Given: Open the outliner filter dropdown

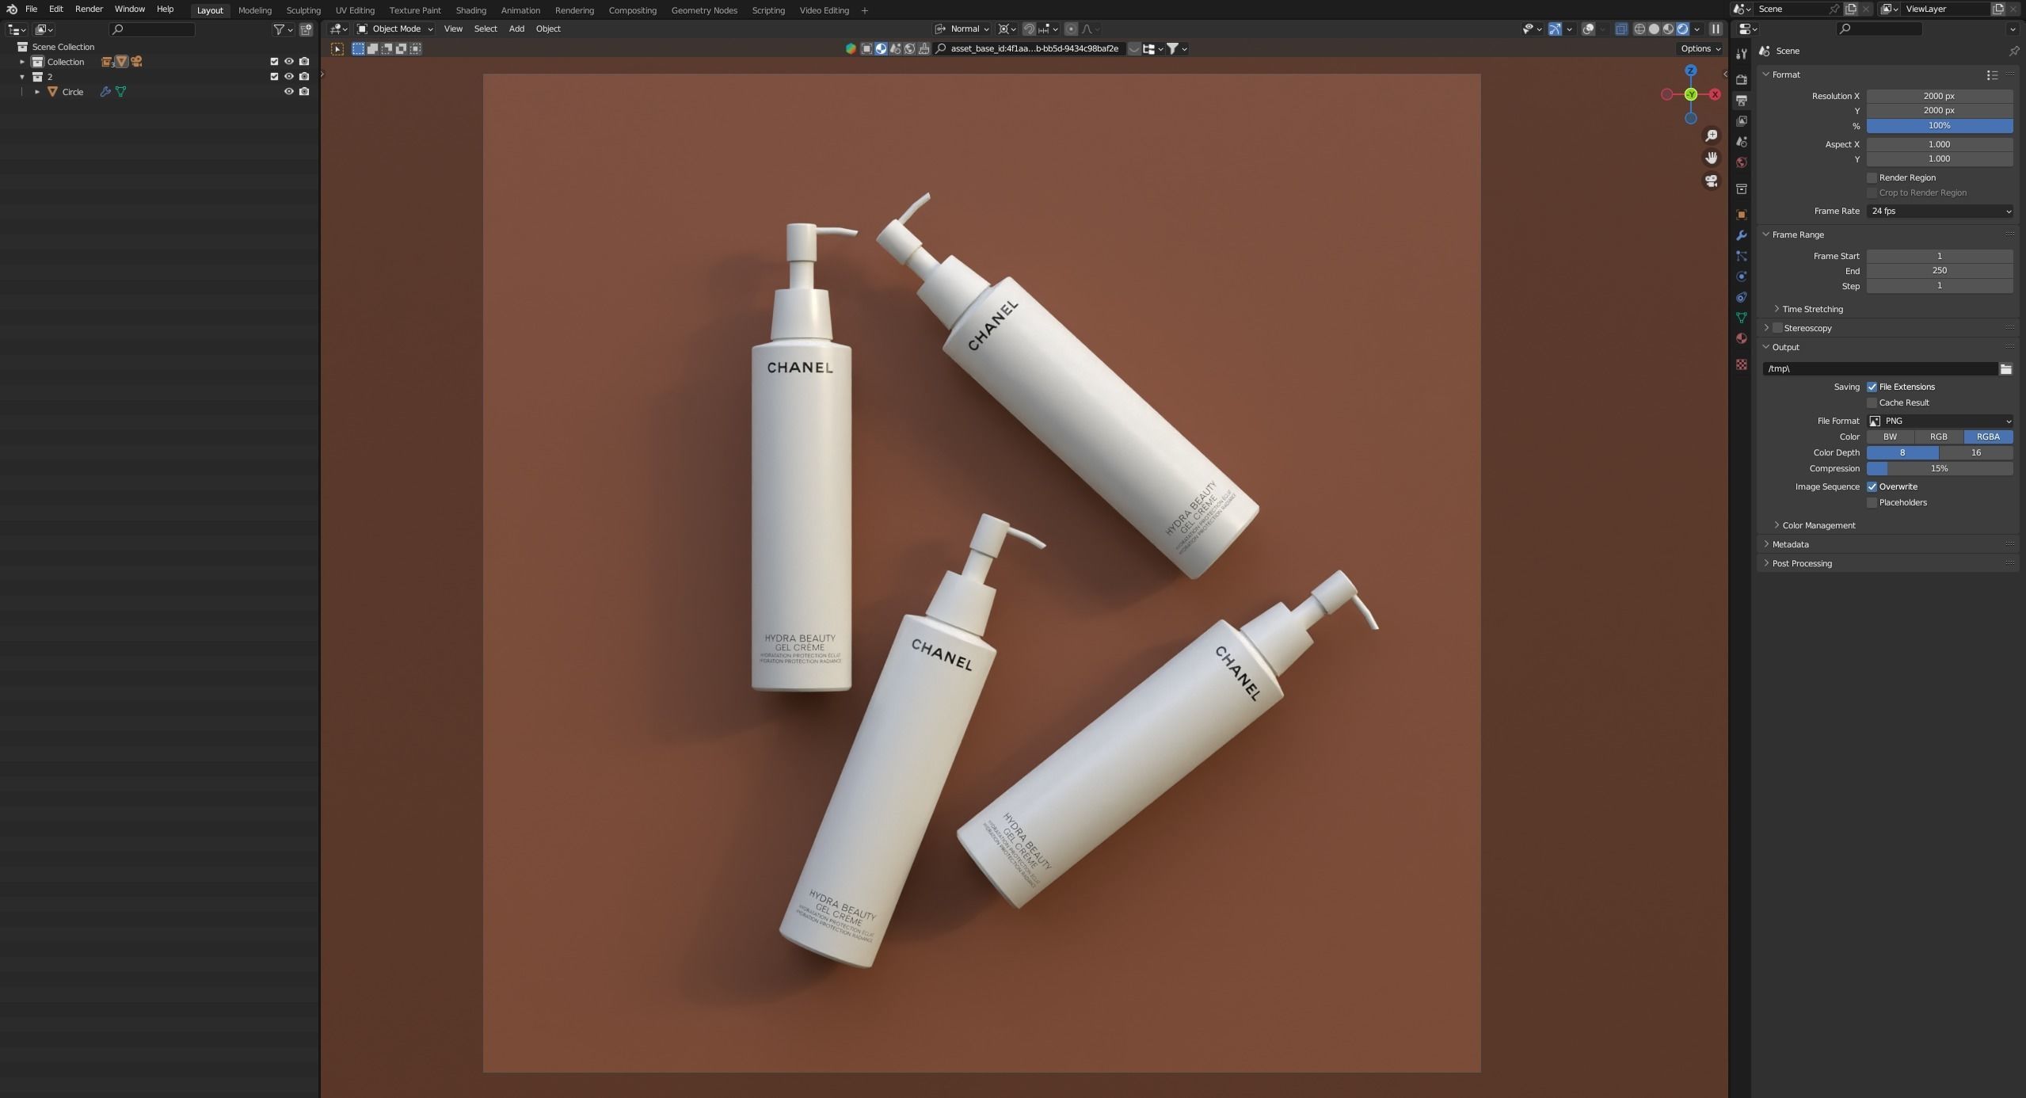Looking at the screenshot, I should pyautogui.click(x=283, y=29).
